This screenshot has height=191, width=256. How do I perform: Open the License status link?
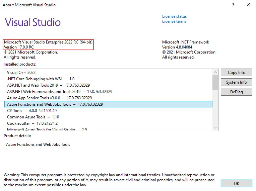point(174,16)
